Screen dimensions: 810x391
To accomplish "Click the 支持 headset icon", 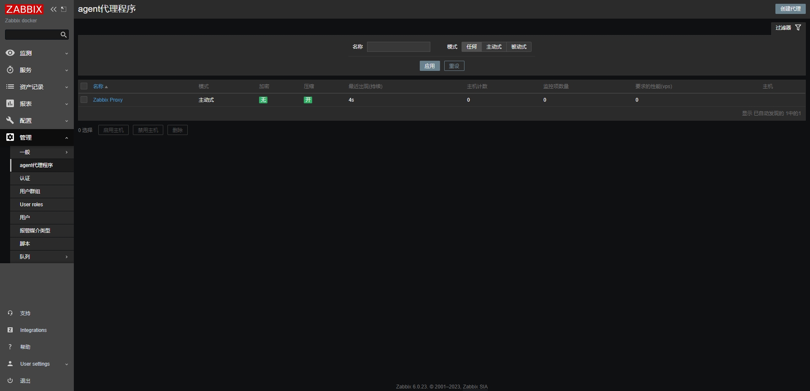I will [x=10, y=313].
